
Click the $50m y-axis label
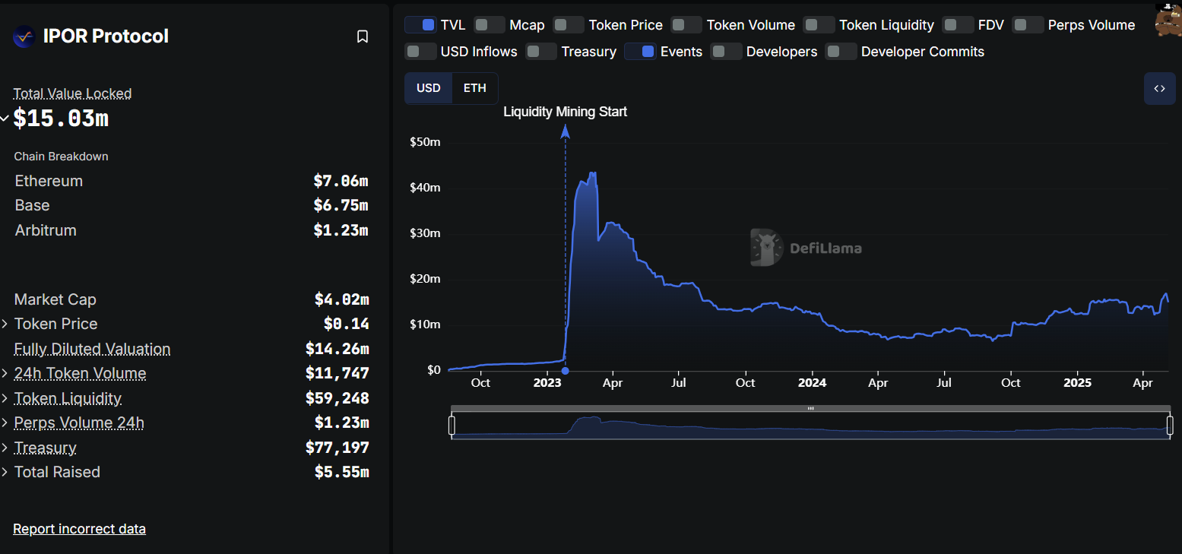pos(425,142)
